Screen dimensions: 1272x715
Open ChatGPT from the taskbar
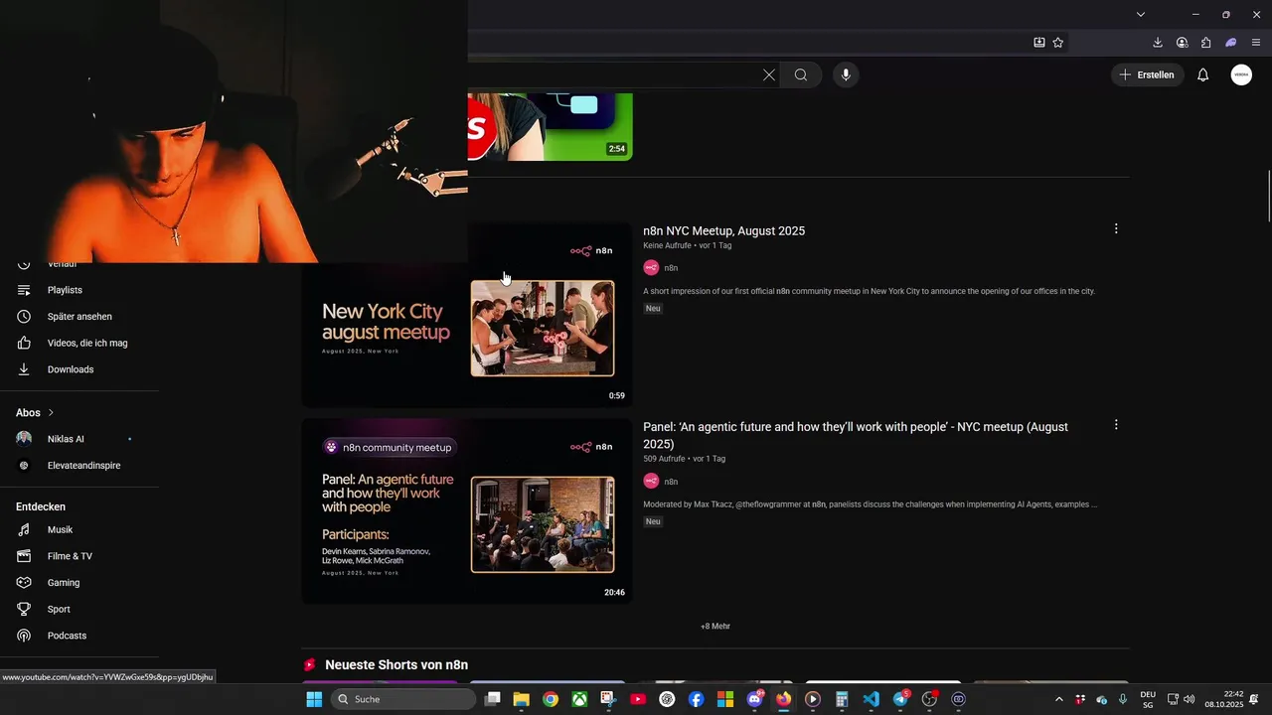667,699
